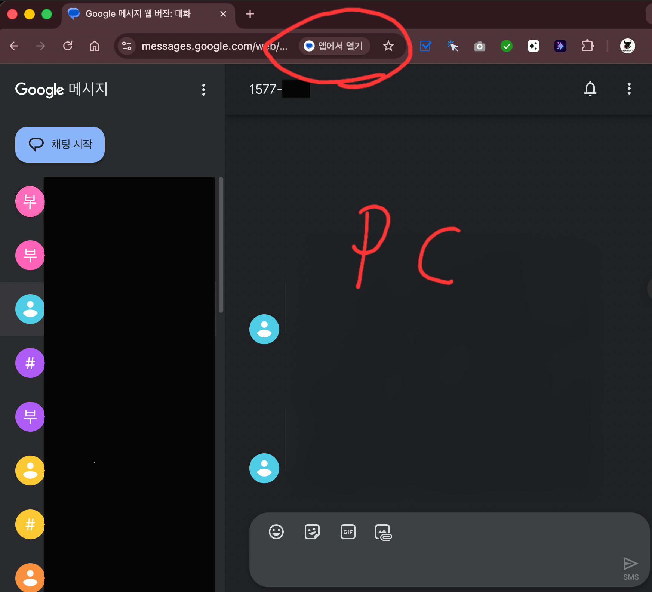Reload the page
The height and width of the screenshot is (592, 652).
pyautogui.click(x=68, y=46)
